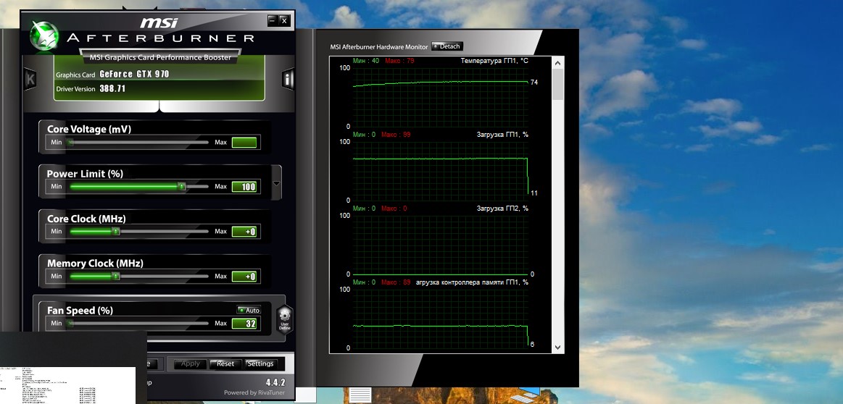Screen dimensions: 843x404
Task: Click the temperature value 74 label
Action: (x=534, y=83)
